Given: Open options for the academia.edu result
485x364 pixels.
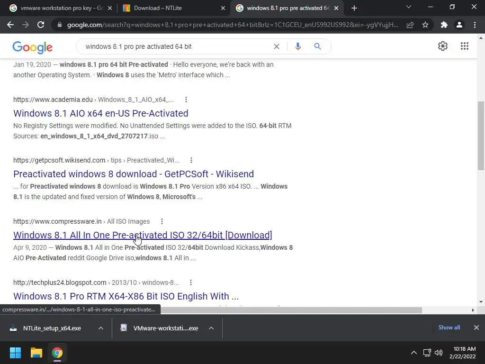Looking at the screenshot, I should pyautogui.click(x=186, y=100).
